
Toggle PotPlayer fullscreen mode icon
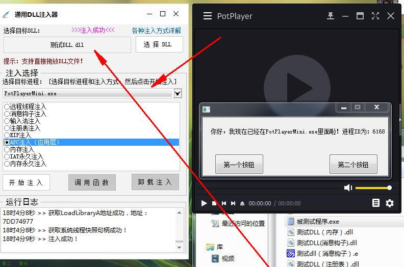coord(375,16)
